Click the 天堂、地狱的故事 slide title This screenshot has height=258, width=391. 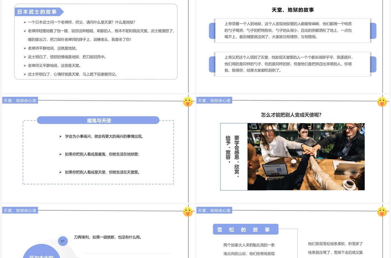point(293,10)
